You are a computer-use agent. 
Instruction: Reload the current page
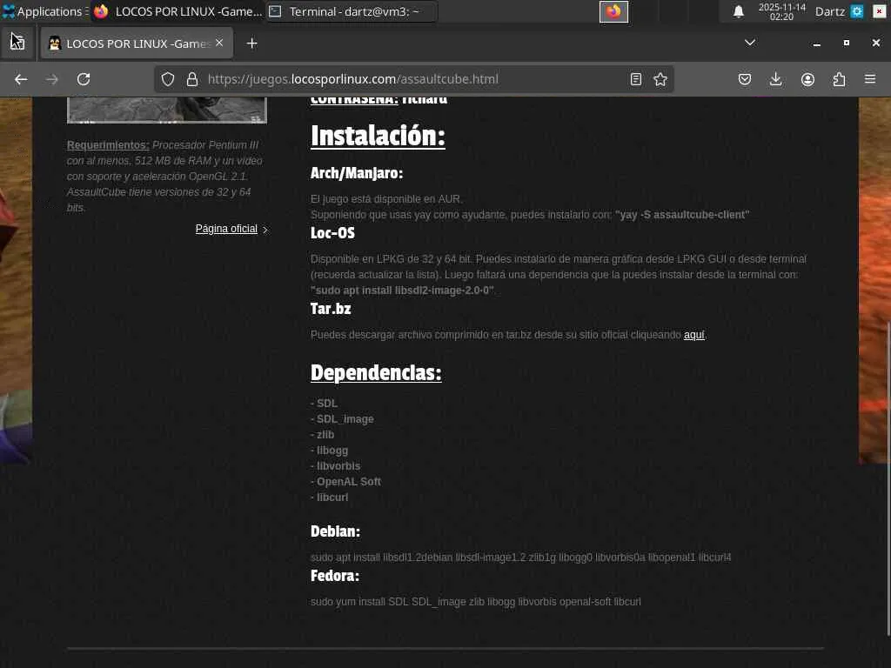tap(84, 79)
